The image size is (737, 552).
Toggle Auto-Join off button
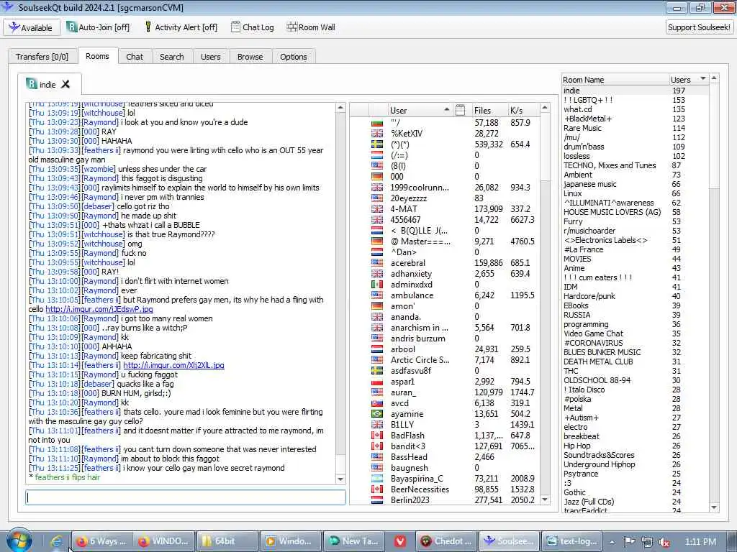coord(98,27)
